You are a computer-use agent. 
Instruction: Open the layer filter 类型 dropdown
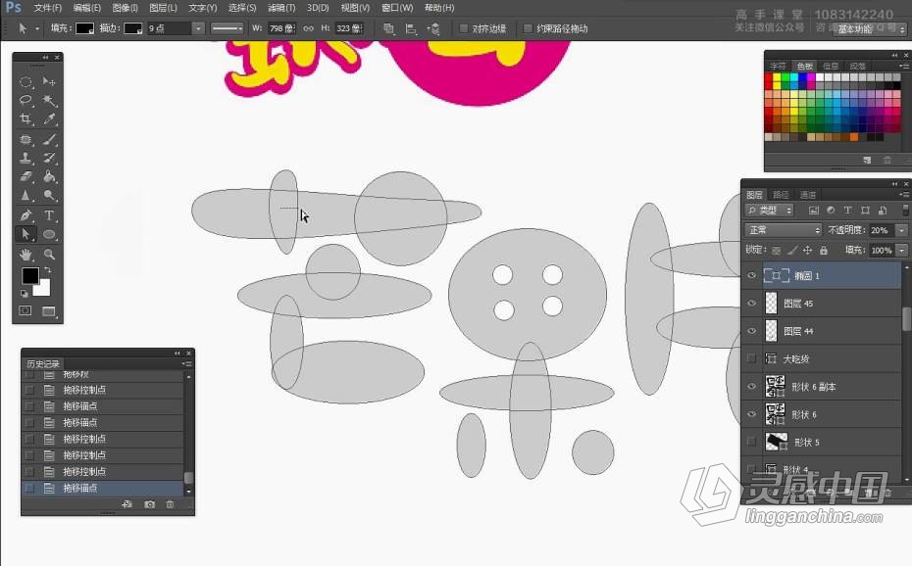[770, 211]
